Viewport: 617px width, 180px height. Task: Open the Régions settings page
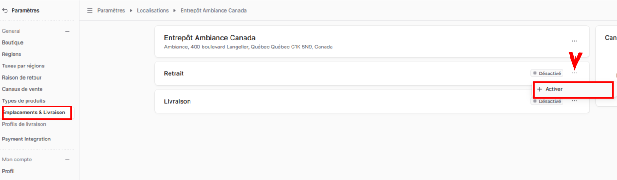pos(12,54)
